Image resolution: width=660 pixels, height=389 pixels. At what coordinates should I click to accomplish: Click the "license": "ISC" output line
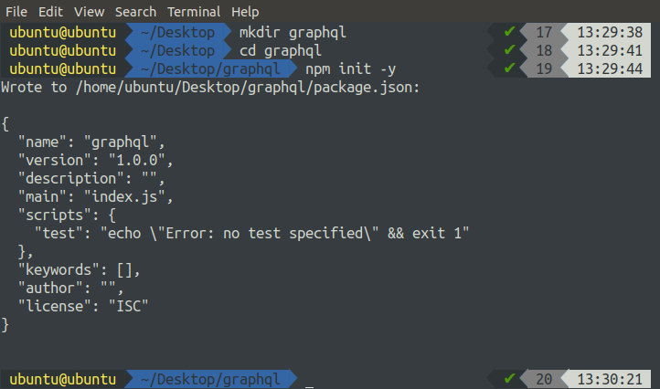tap(83, 306)
